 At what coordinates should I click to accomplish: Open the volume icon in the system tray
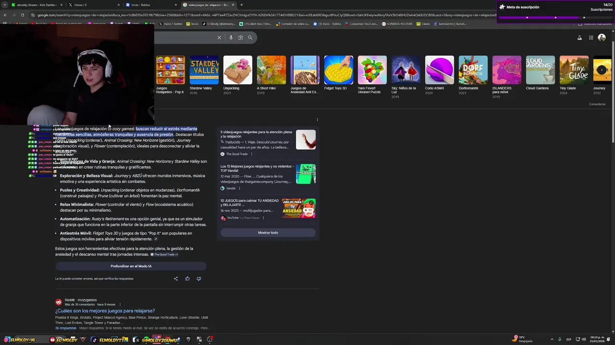[x=584, y=339]
